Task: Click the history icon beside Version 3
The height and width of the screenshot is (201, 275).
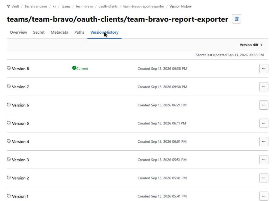Action: coord(9,159)
